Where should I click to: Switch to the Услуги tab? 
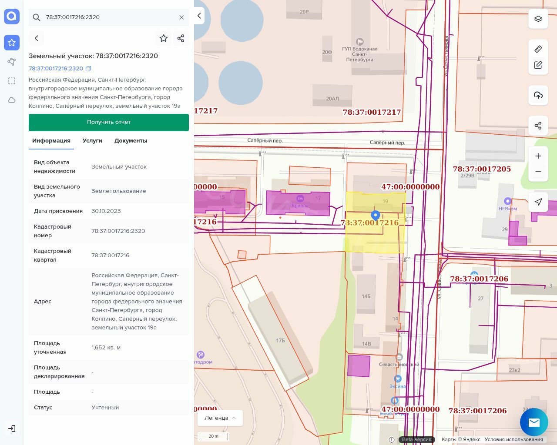tap(92, 141)
